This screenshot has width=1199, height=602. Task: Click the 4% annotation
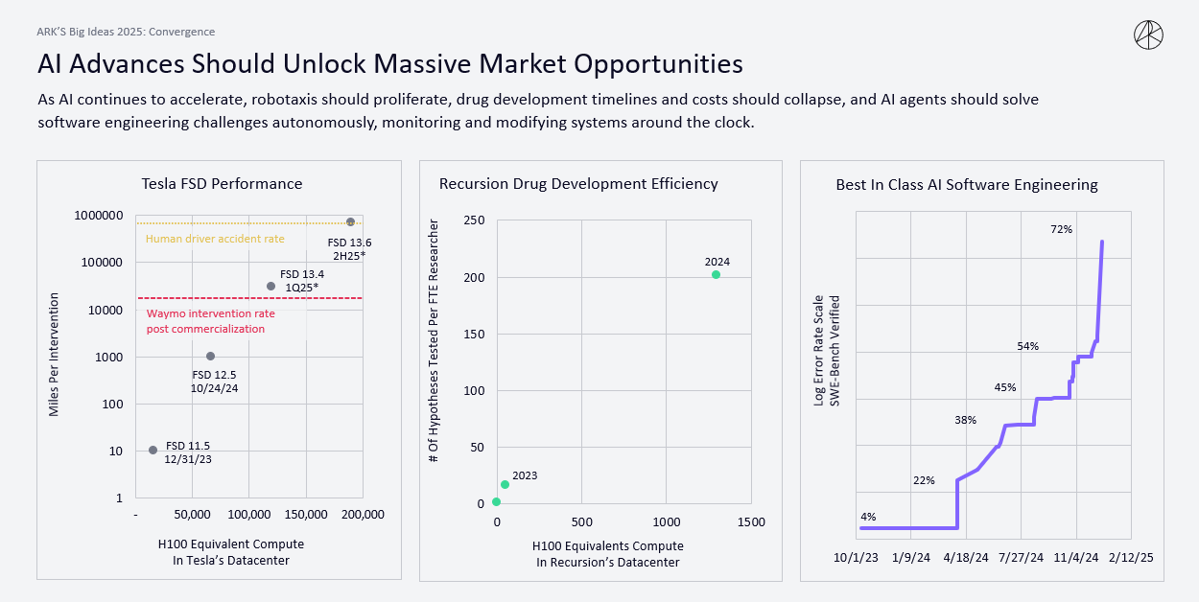point(869,517)
